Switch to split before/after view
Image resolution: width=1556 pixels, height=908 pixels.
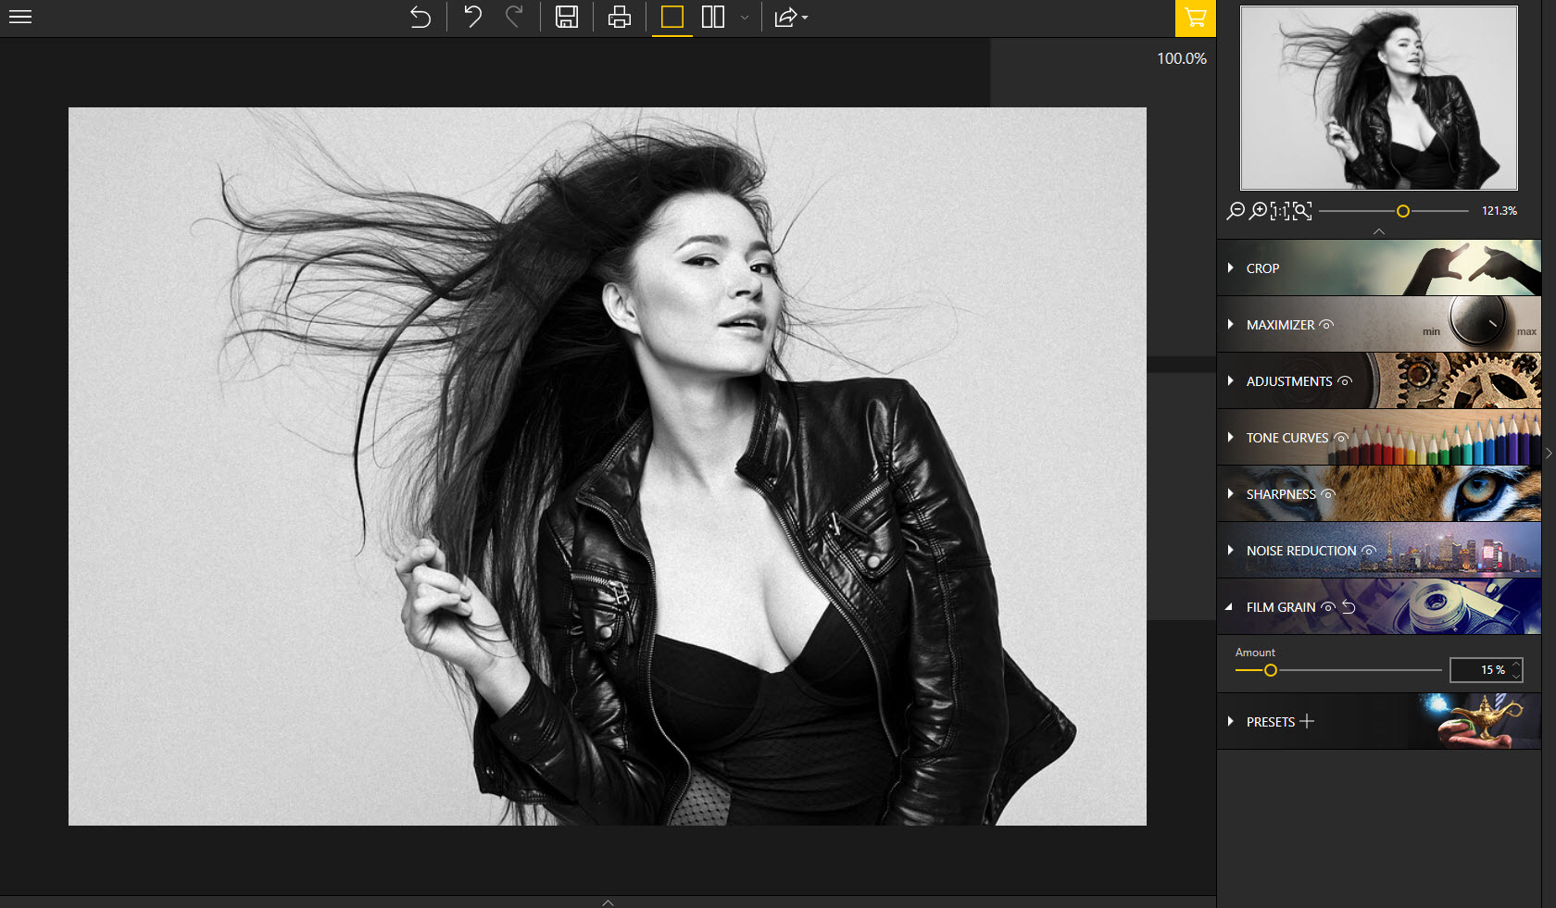coord(713,17)
